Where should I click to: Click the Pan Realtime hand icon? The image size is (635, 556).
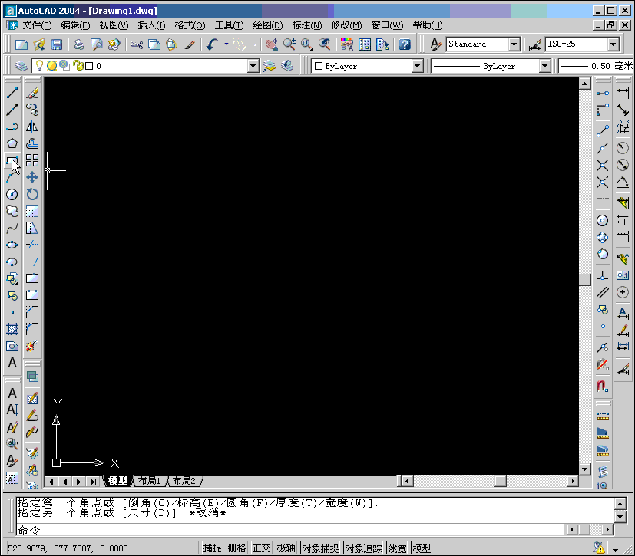(x=272, y=44)
